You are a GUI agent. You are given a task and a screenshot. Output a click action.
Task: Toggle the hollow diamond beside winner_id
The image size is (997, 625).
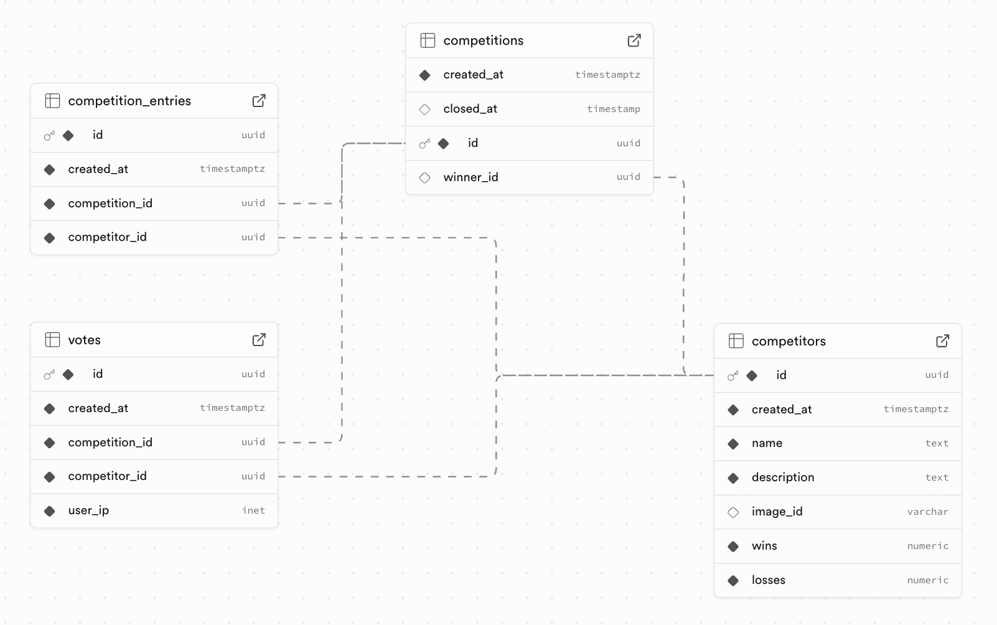(425, 177)
